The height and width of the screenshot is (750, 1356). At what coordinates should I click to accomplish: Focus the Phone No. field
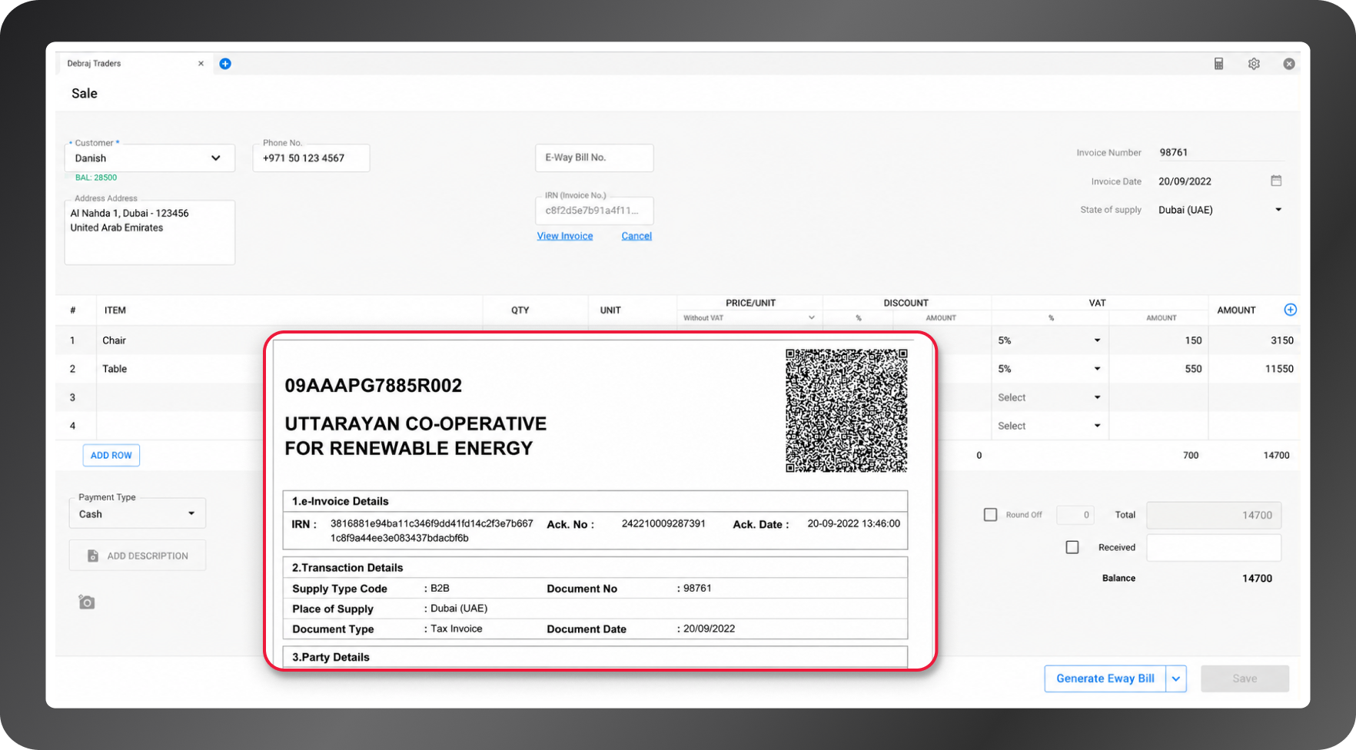311,158
